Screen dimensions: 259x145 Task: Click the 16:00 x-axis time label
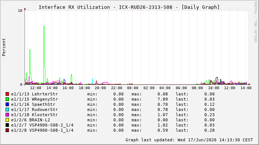[68, 88]
